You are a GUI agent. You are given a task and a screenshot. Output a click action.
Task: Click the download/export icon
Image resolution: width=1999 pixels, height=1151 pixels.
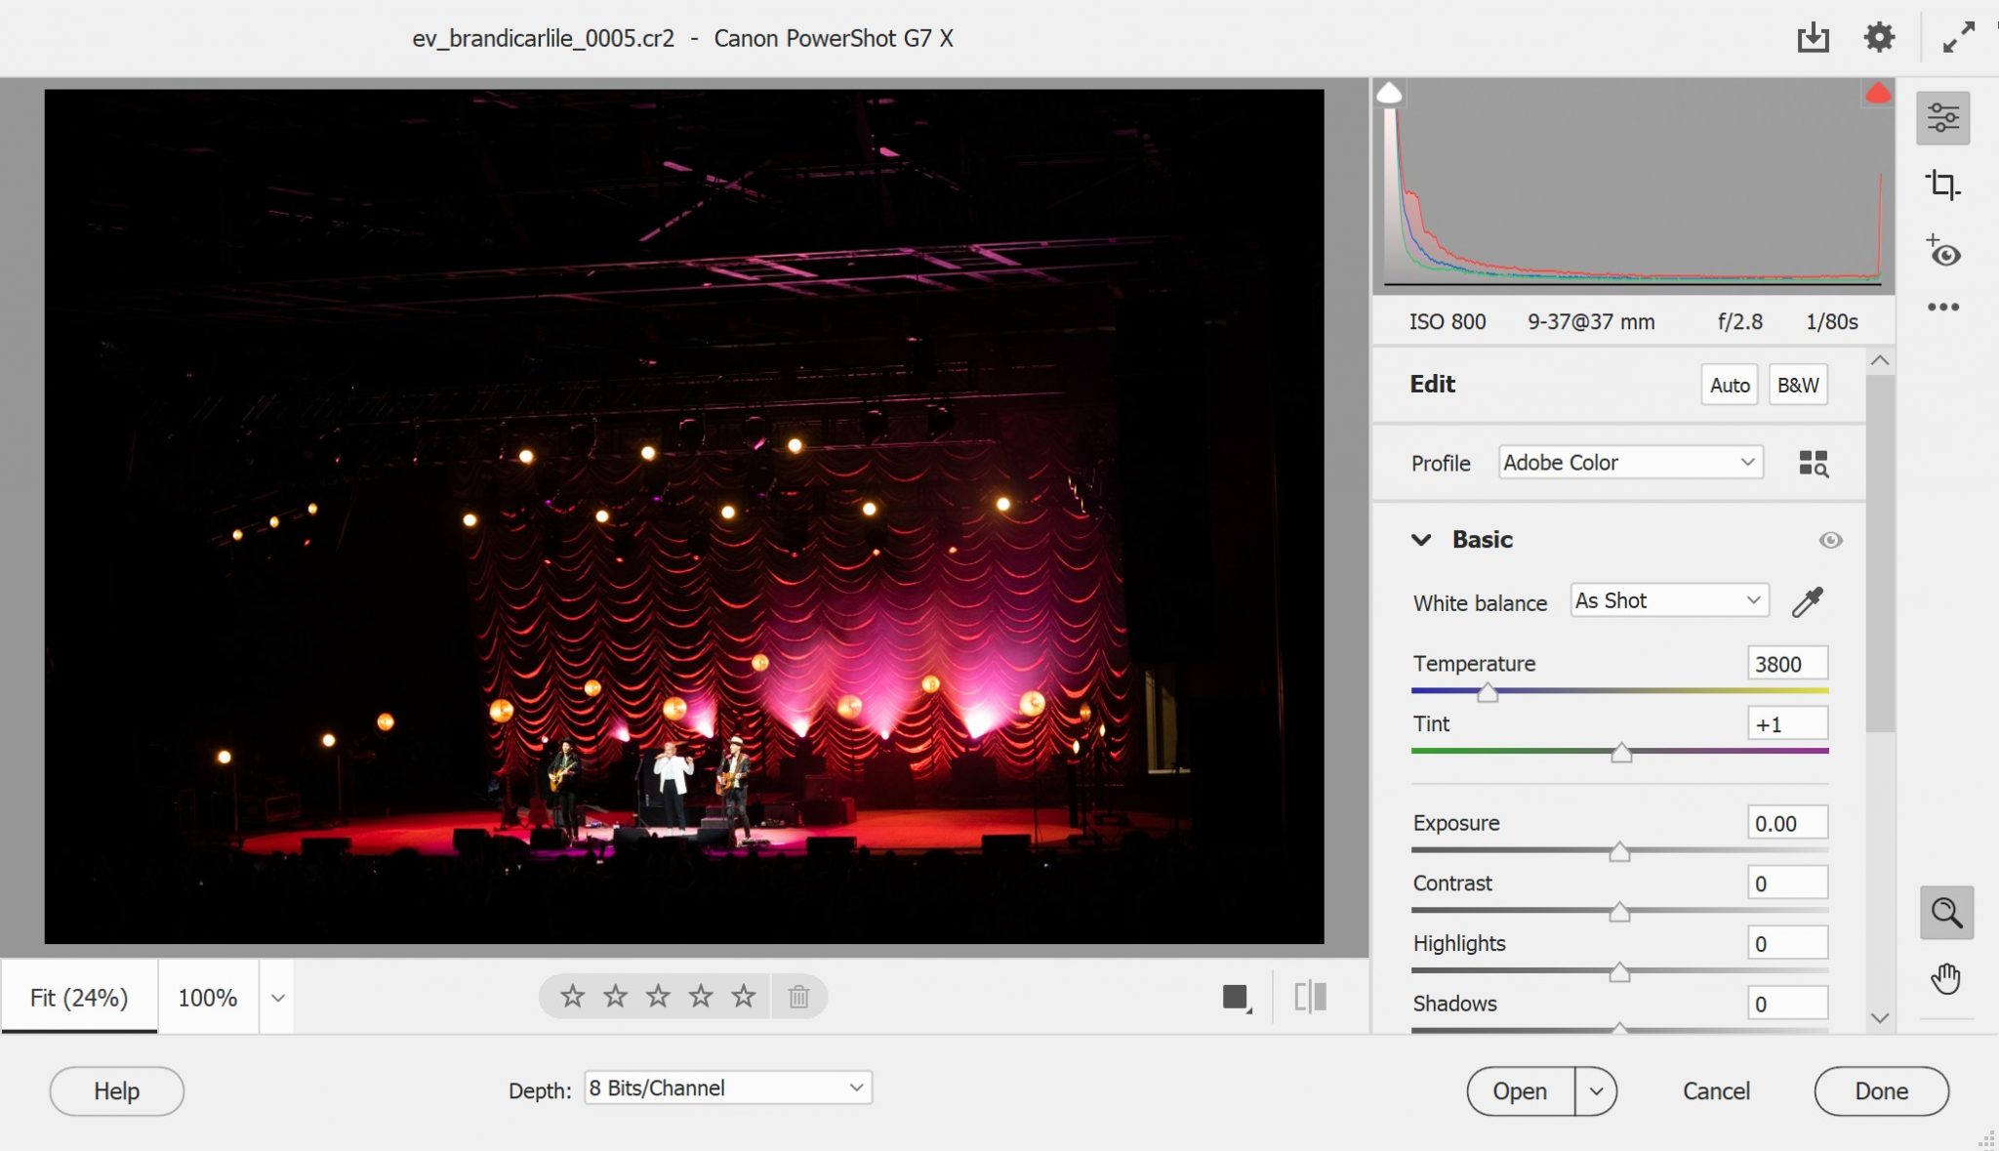click(1813, 37)
